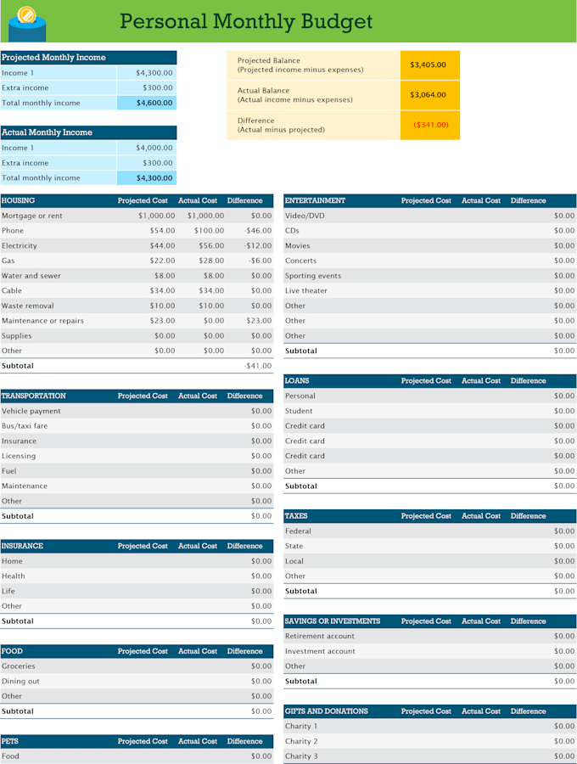Image resolution: width=577 pixels, height=764 pixels.
Task: Click the INSURANCE section header
Action: (x=22, y=546)
